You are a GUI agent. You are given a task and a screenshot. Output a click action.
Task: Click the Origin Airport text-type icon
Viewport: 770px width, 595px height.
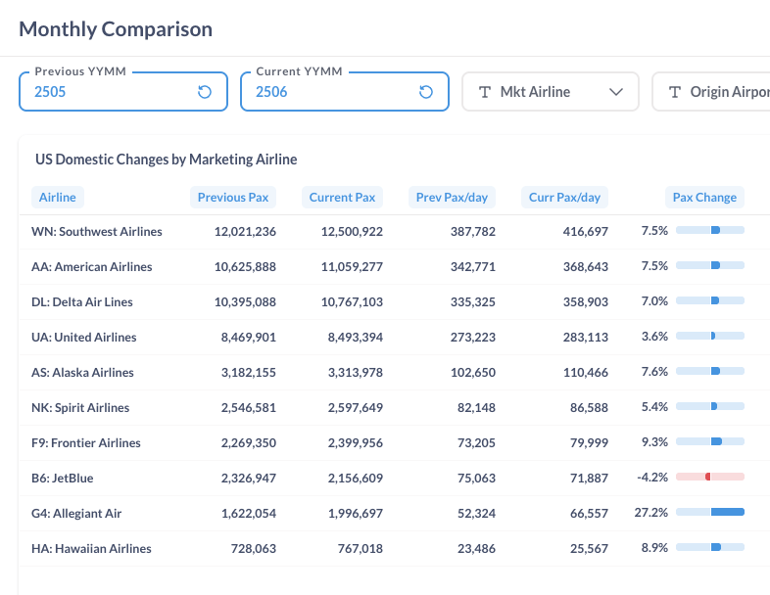(675, 92)
